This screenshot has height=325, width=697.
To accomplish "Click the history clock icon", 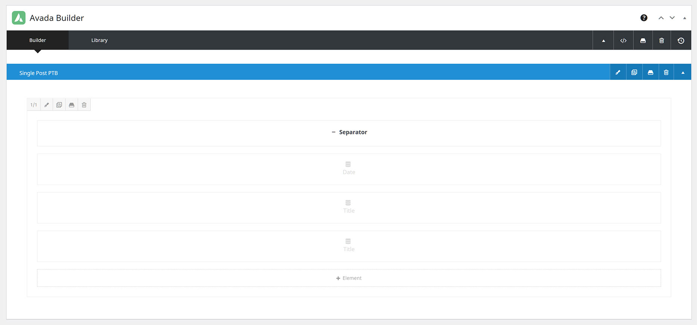I will [x=681, y=40].
